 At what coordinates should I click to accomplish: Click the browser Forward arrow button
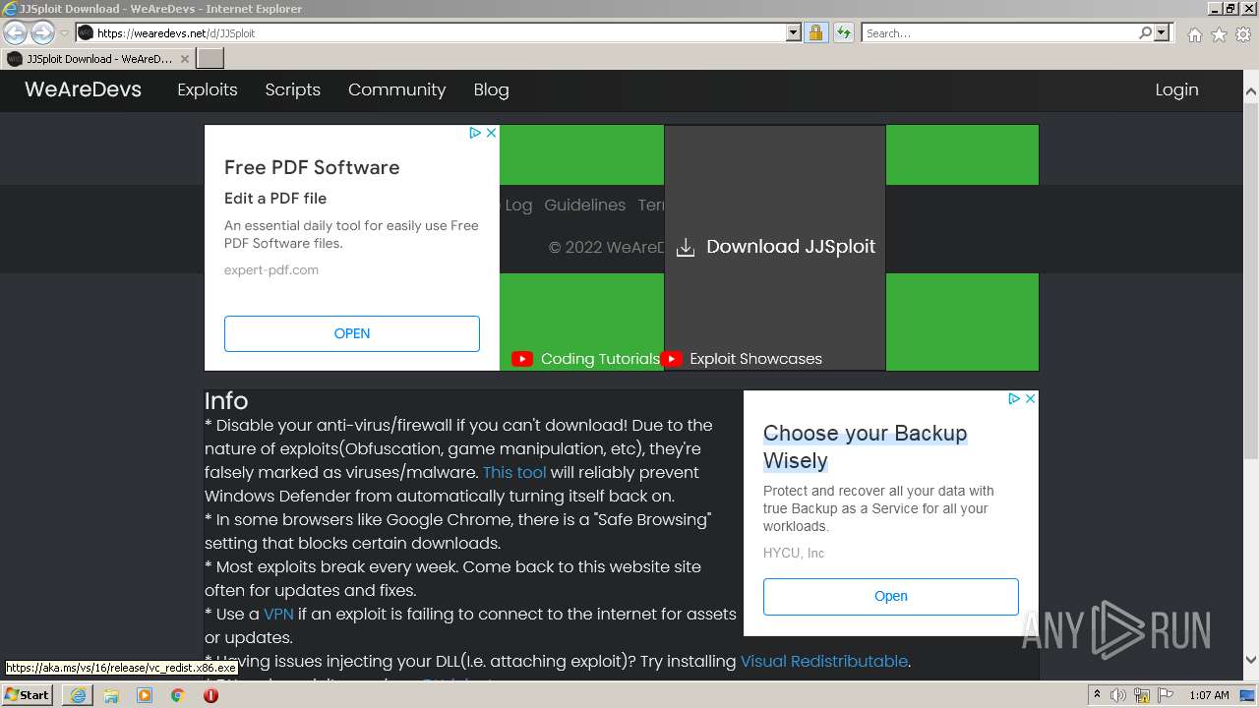42,32
